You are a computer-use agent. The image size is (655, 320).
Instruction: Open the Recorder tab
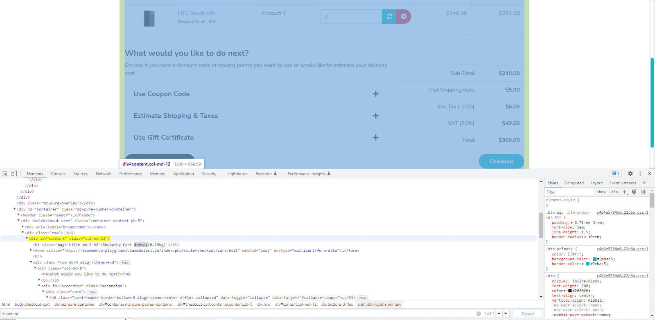(266, 174)
